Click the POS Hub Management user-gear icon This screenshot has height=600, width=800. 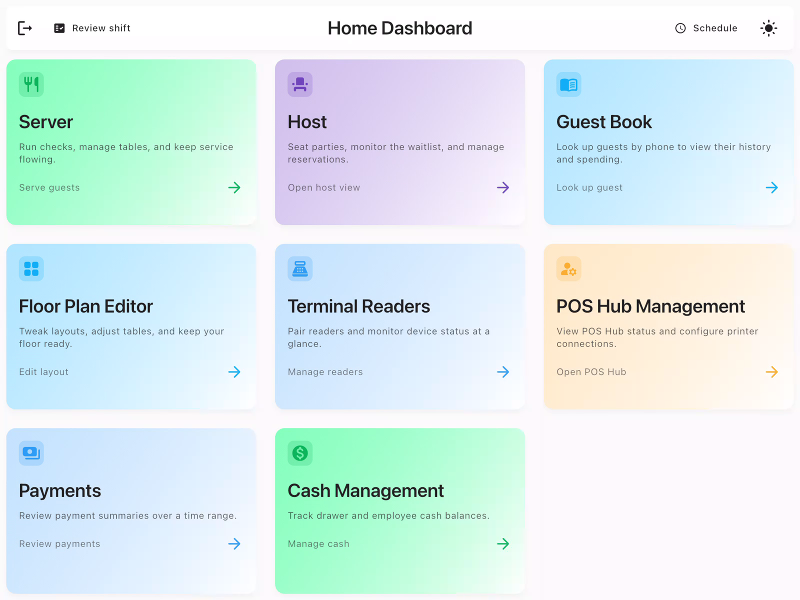(568, 268)
